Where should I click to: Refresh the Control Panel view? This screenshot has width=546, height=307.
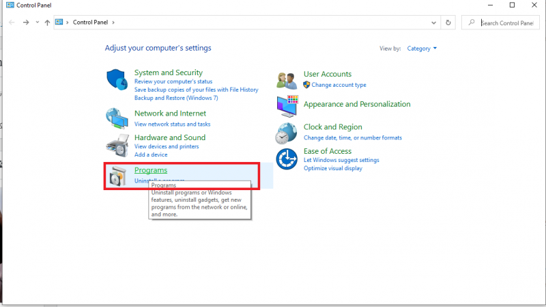tap(448, 23)
